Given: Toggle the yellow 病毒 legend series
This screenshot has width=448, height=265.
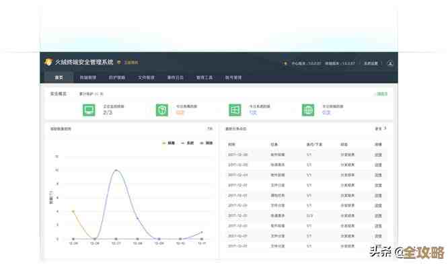Looking at the screenshot, I should [168, 143].
